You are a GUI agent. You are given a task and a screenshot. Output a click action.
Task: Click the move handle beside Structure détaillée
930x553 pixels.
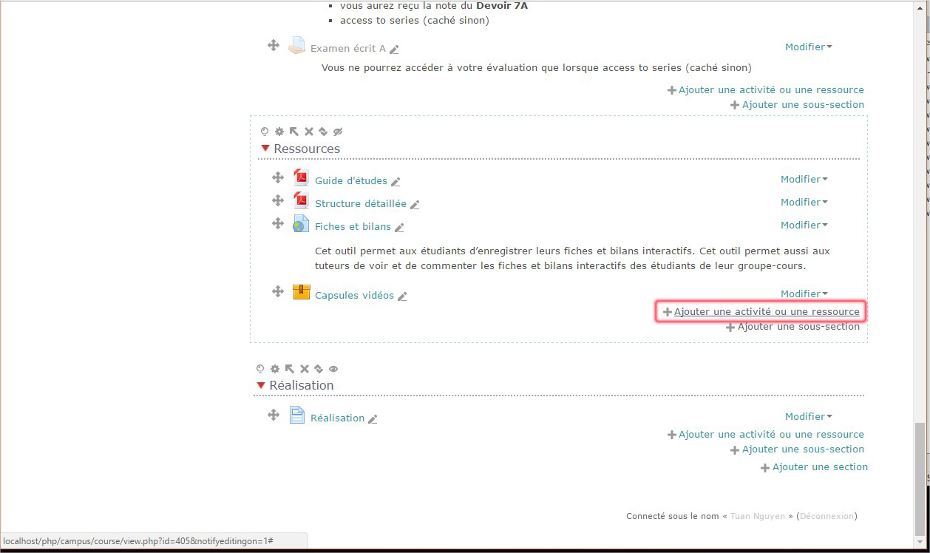tap(278, 200)
